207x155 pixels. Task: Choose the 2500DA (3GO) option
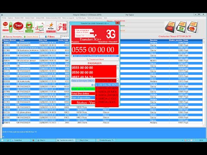pos(107,102)
